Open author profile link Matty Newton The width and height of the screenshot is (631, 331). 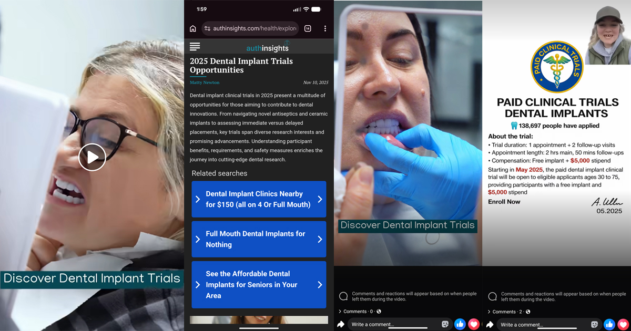(204, 82)
